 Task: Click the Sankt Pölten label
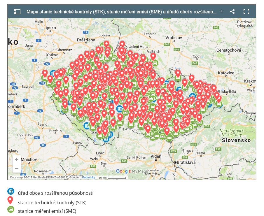[x=137, y=157]
